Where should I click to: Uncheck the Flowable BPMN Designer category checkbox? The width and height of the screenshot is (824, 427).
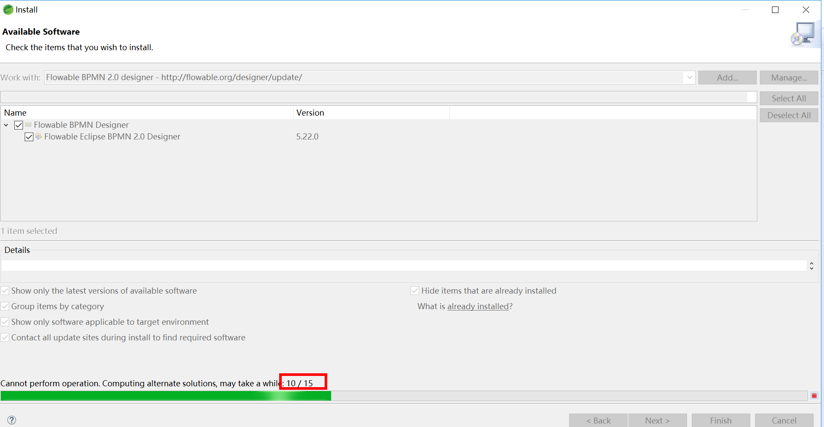[x=19, y=125]
